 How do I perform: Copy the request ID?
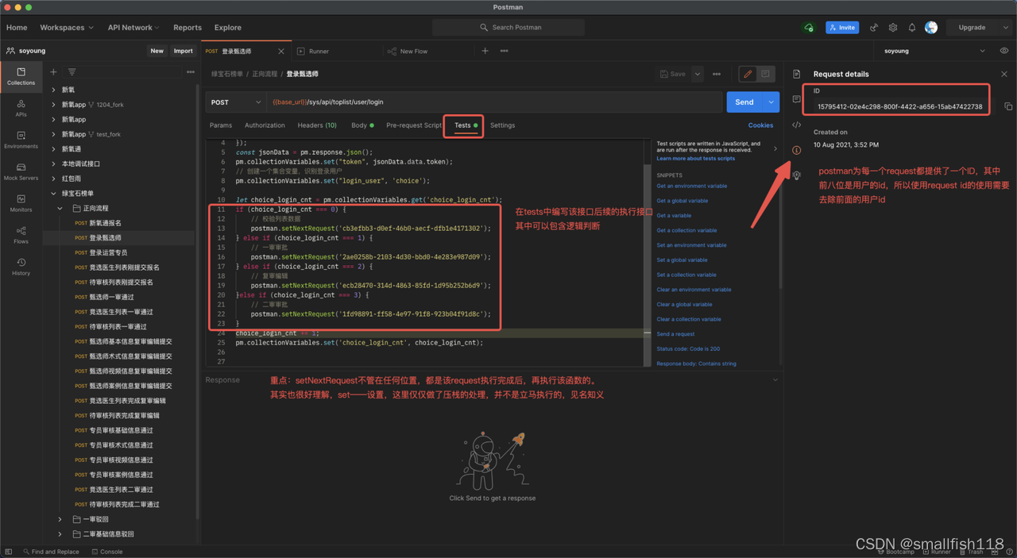(1007, 106)
